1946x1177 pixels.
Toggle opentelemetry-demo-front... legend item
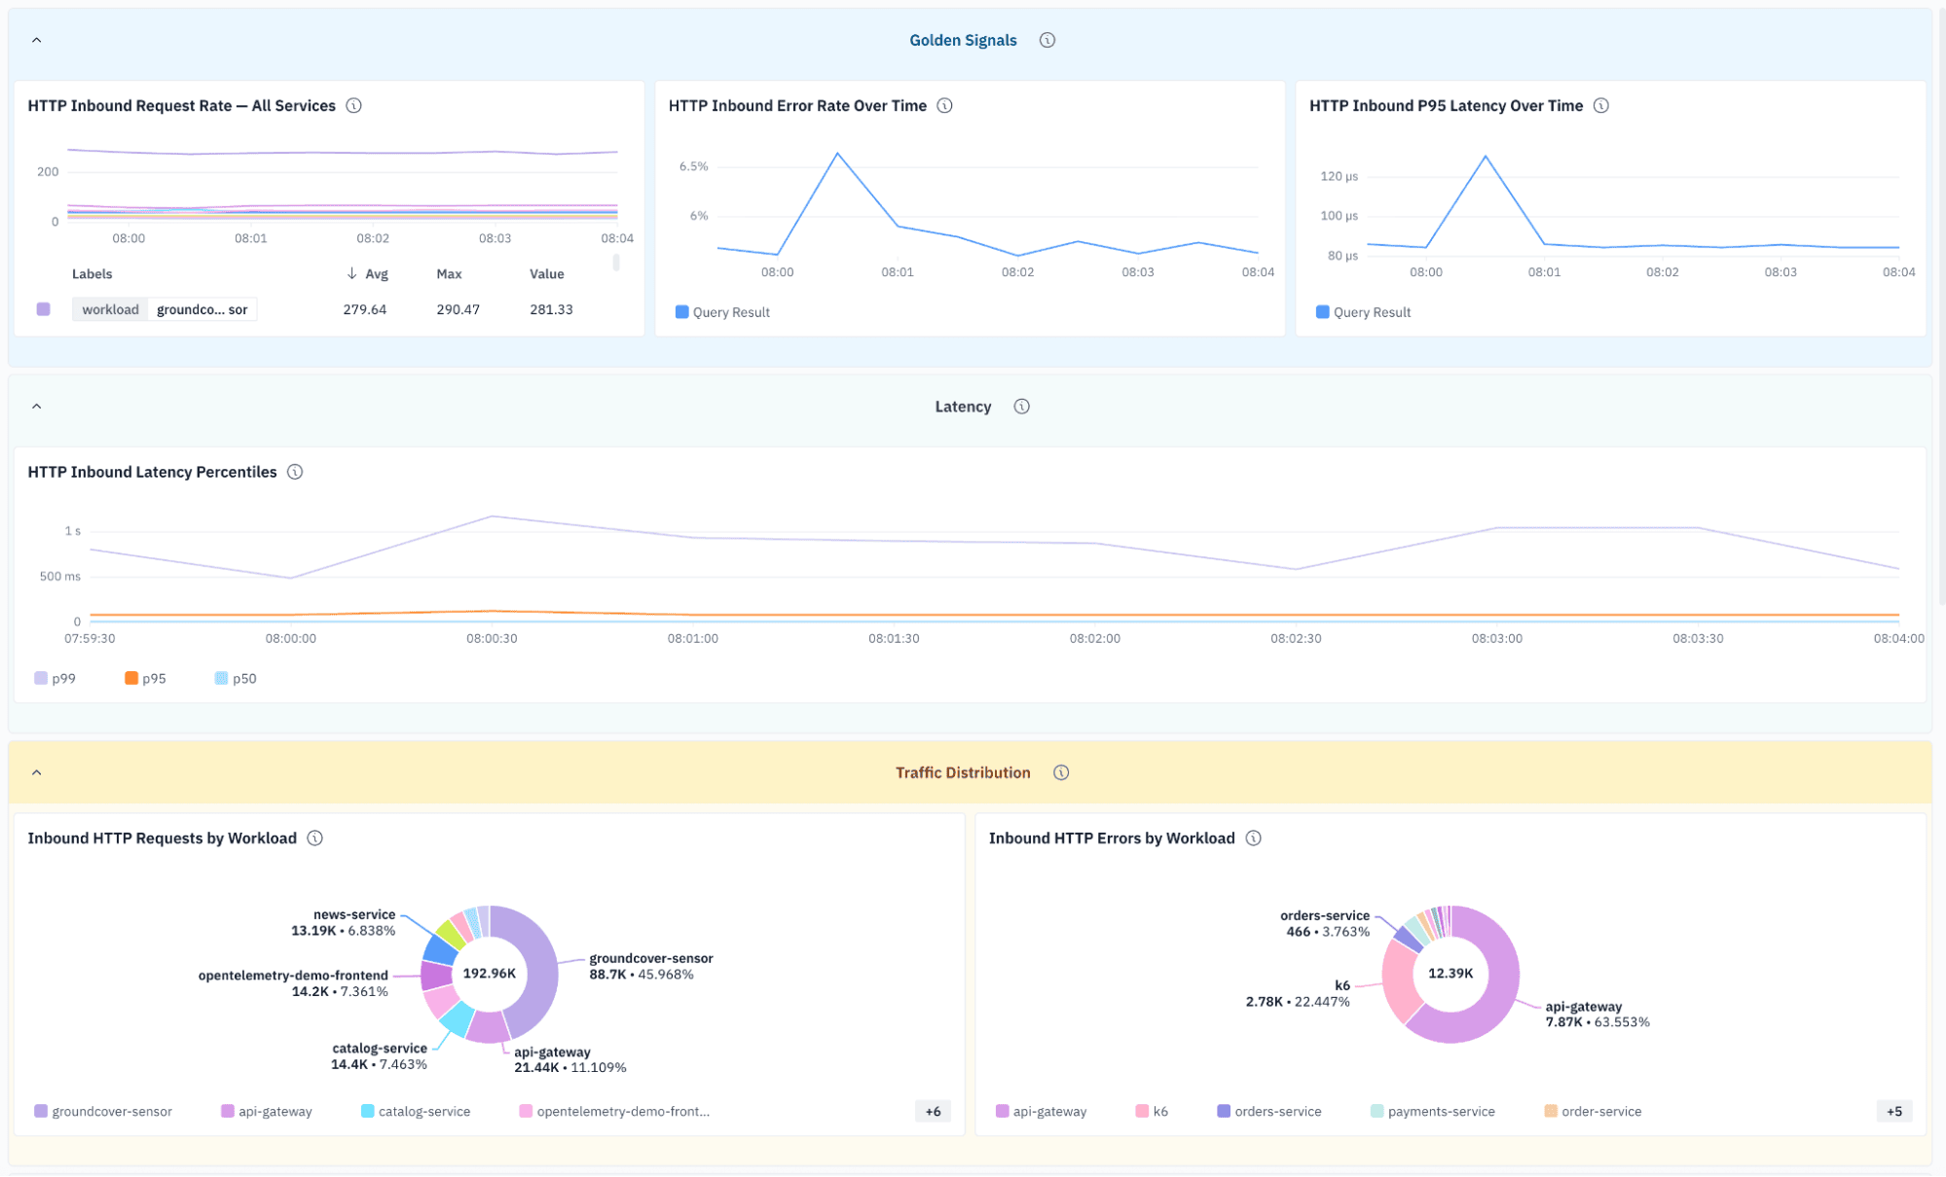point(614,1111)
